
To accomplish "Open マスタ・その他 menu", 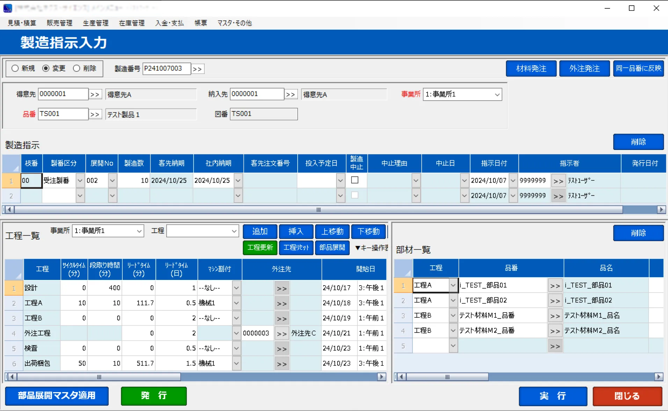I will click(x=234, y=23).
